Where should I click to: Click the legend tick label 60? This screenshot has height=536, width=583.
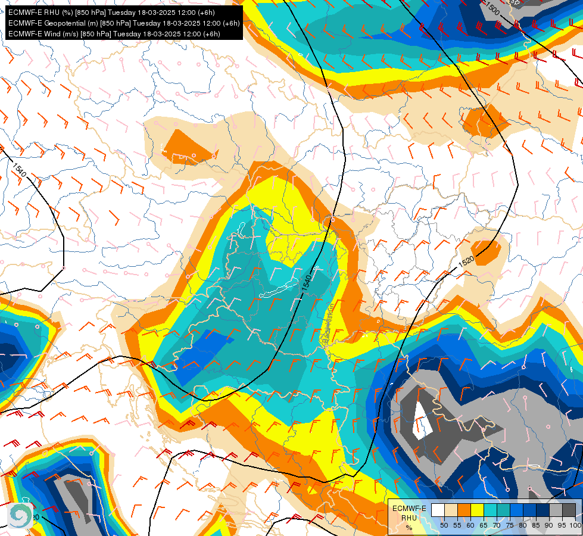pos(470,525)
